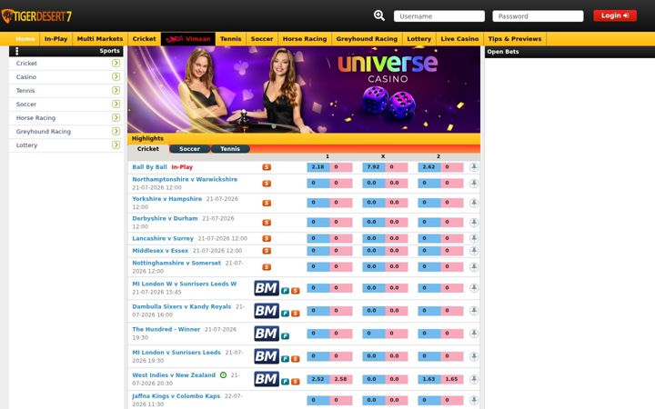The width and height of the screenshot is (655, 409).
Task: Click the S icon for Nottinghamshire v Somerset
Action: tap(267, 267)
